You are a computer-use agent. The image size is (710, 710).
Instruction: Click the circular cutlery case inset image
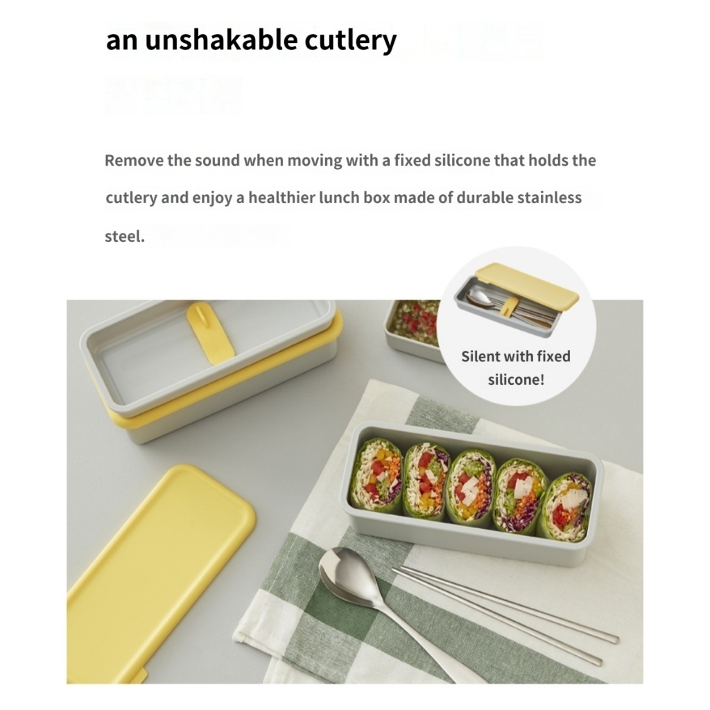(x=516, y=326)
